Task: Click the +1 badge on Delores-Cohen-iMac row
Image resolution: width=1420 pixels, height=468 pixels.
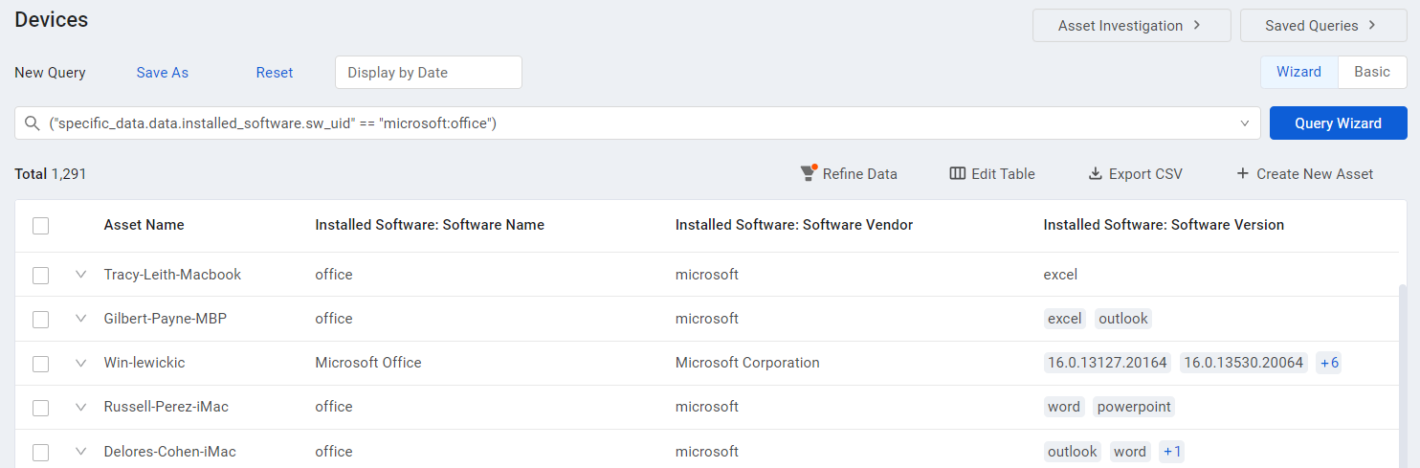Action: (x=1172, y=451)
